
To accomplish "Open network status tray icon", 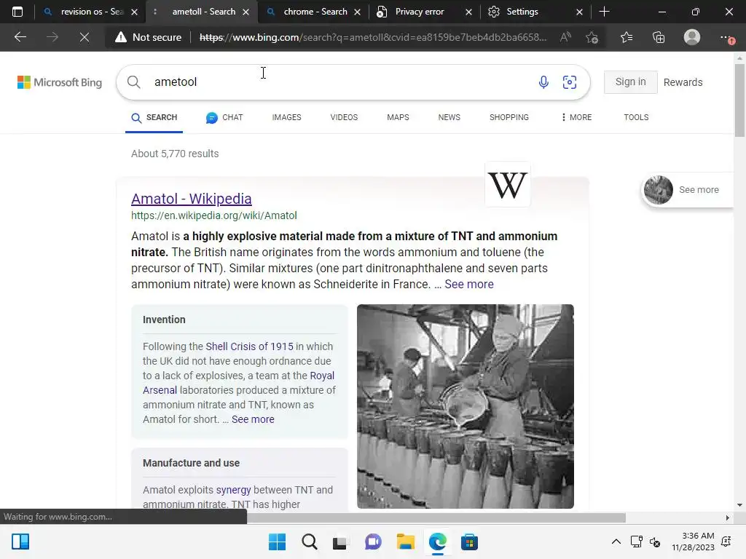I will click(636, 542).
